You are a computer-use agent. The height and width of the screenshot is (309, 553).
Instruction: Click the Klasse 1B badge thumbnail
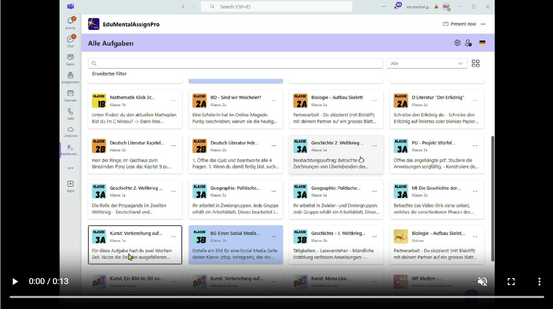pos(99,100)
